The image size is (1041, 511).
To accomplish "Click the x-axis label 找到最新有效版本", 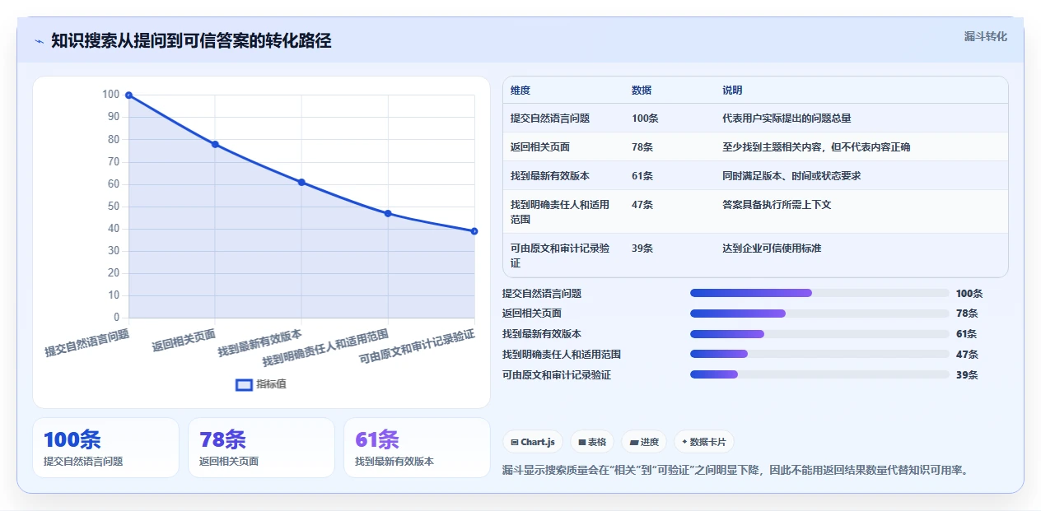I will coord(260,343).
